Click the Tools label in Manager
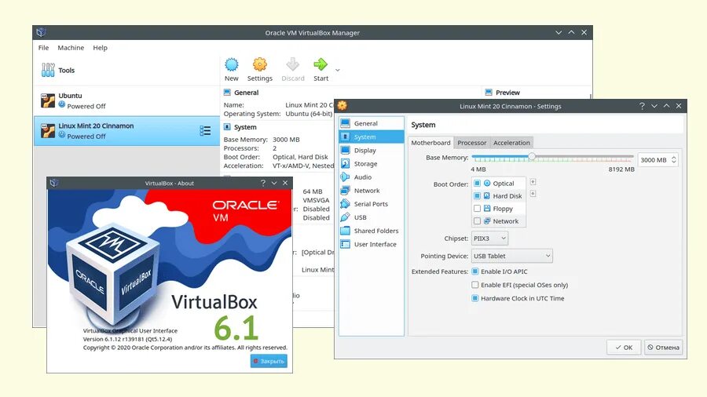707x397 pixels. tap(66, 70)
